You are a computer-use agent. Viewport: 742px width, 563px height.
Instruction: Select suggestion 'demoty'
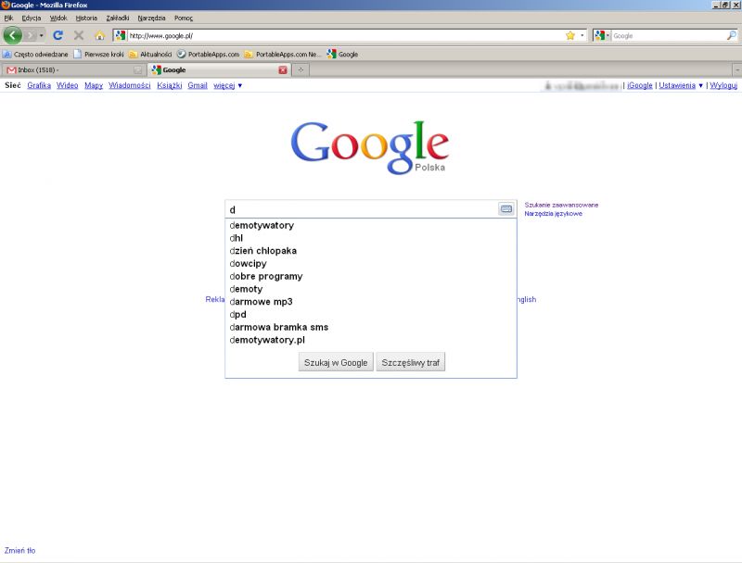[371, 289]
